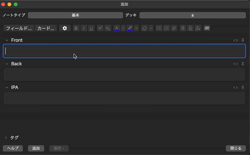Open the text color dropdown arrow
250x155 pixels.
[123, 28]
